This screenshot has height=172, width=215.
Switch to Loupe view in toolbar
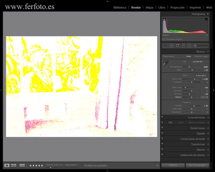(x=7, y=165)
